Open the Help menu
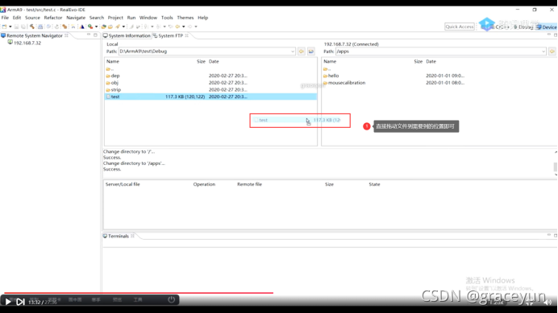This screenshot has height=313, width=558. click(203, 18)
